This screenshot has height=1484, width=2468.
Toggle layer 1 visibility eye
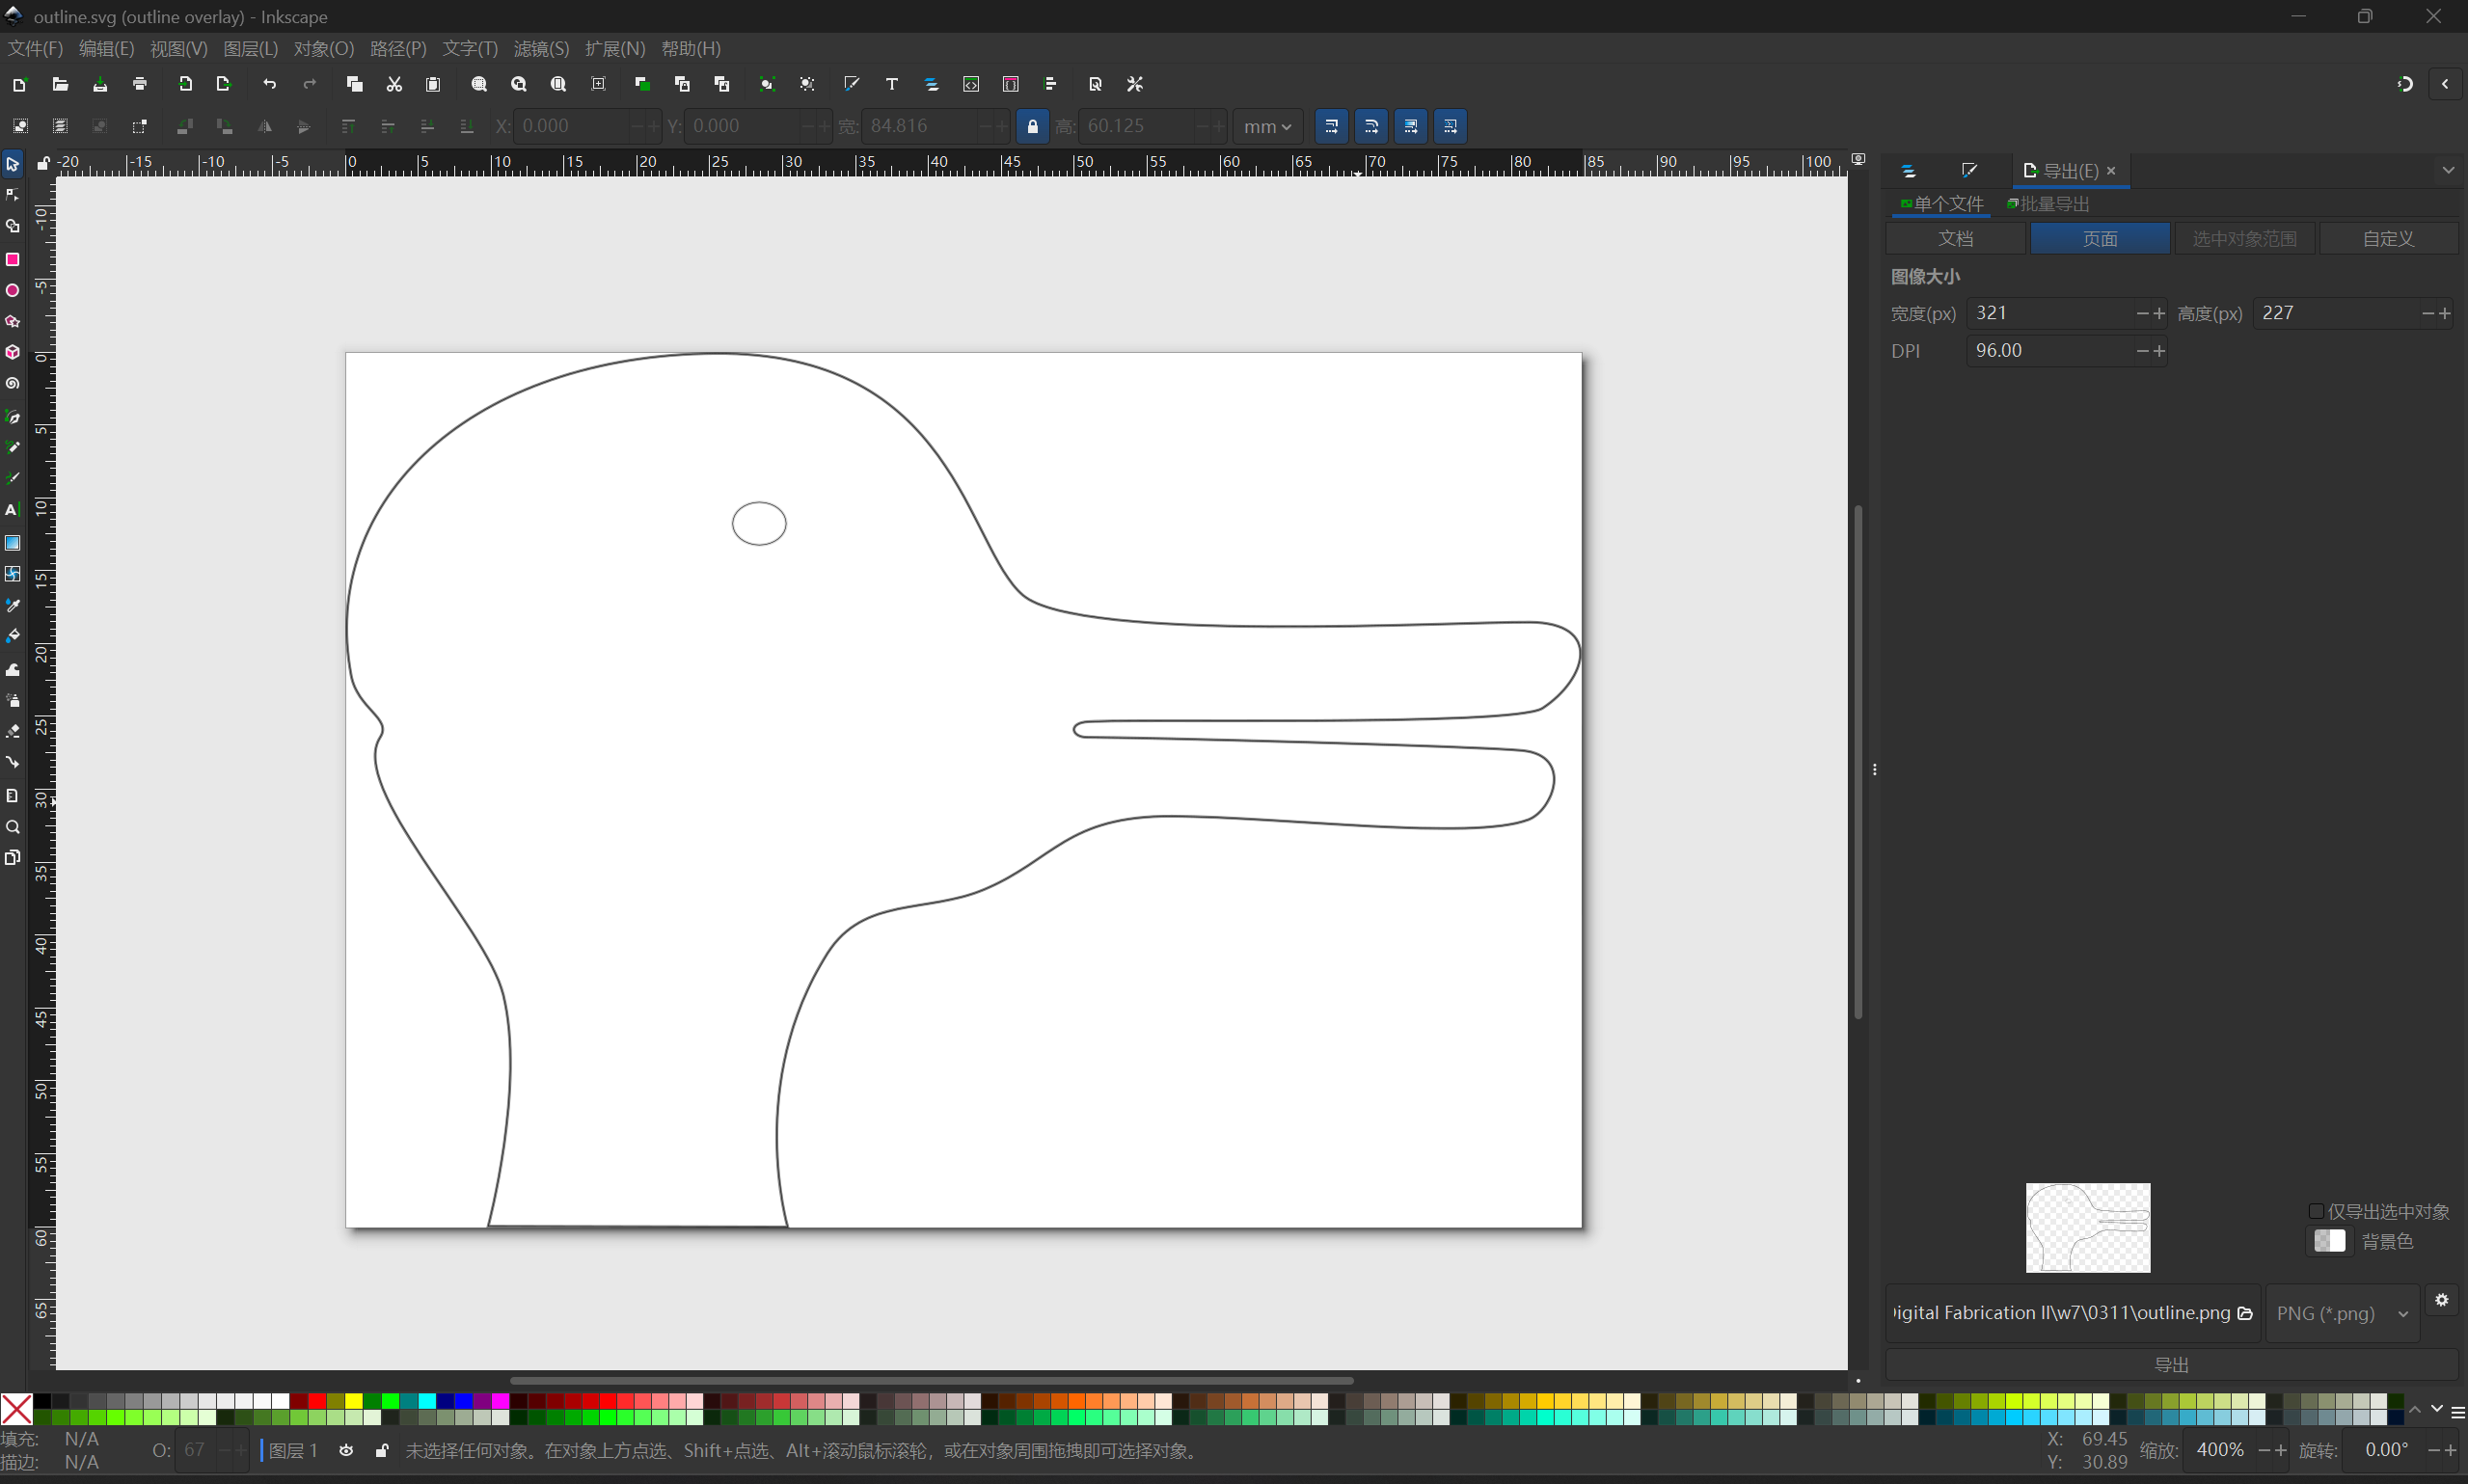[x=346, y=1450]
